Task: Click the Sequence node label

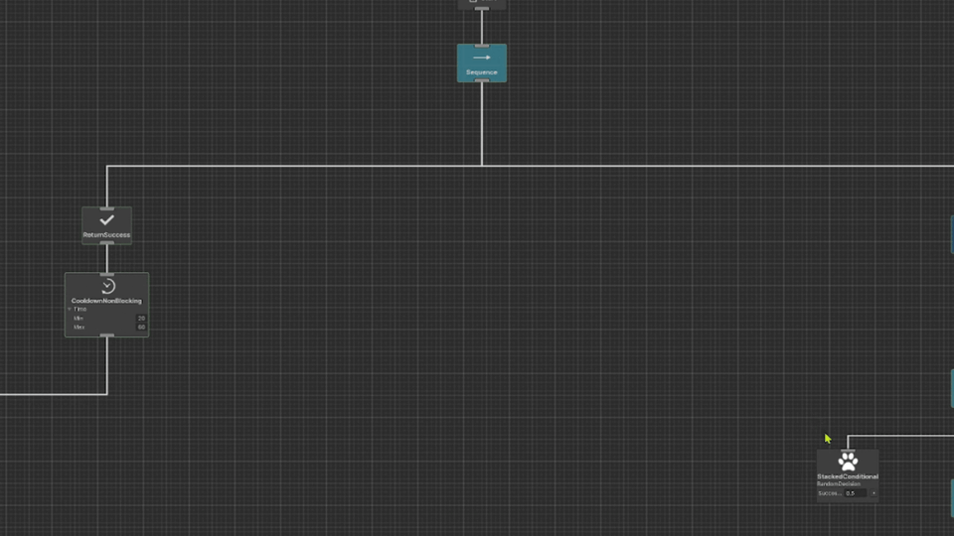Action: tap(481, 72)
